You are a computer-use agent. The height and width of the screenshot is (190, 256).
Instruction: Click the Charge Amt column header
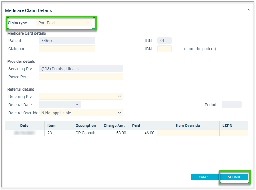tap(115, 126)
